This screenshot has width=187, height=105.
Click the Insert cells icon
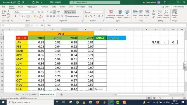135,12
